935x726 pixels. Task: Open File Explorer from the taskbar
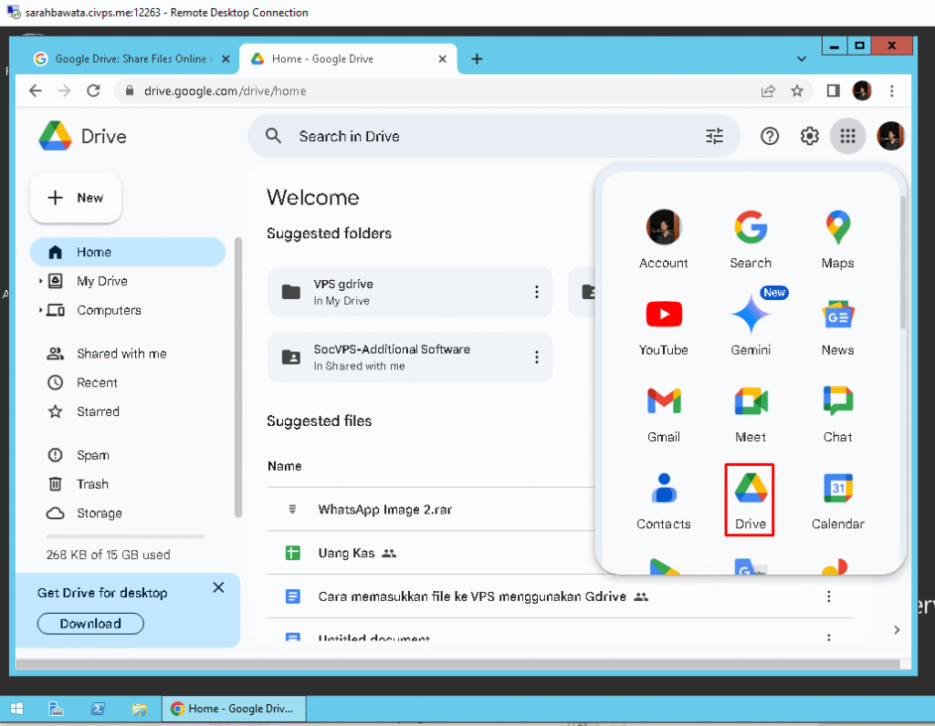point(140,709)
